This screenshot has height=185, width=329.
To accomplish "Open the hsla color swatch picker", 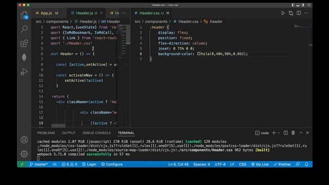I will coord(199,53).
